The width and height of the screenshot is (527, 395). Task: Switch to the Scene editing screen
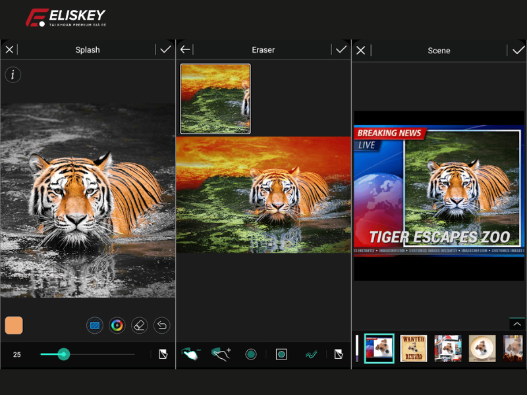pos(439,50)
